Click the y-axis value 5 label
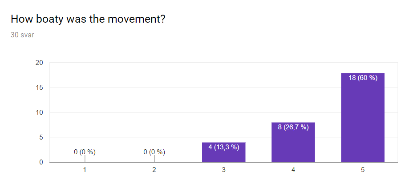Viewport: 409px width, 188px height. [x=41, y=137]
